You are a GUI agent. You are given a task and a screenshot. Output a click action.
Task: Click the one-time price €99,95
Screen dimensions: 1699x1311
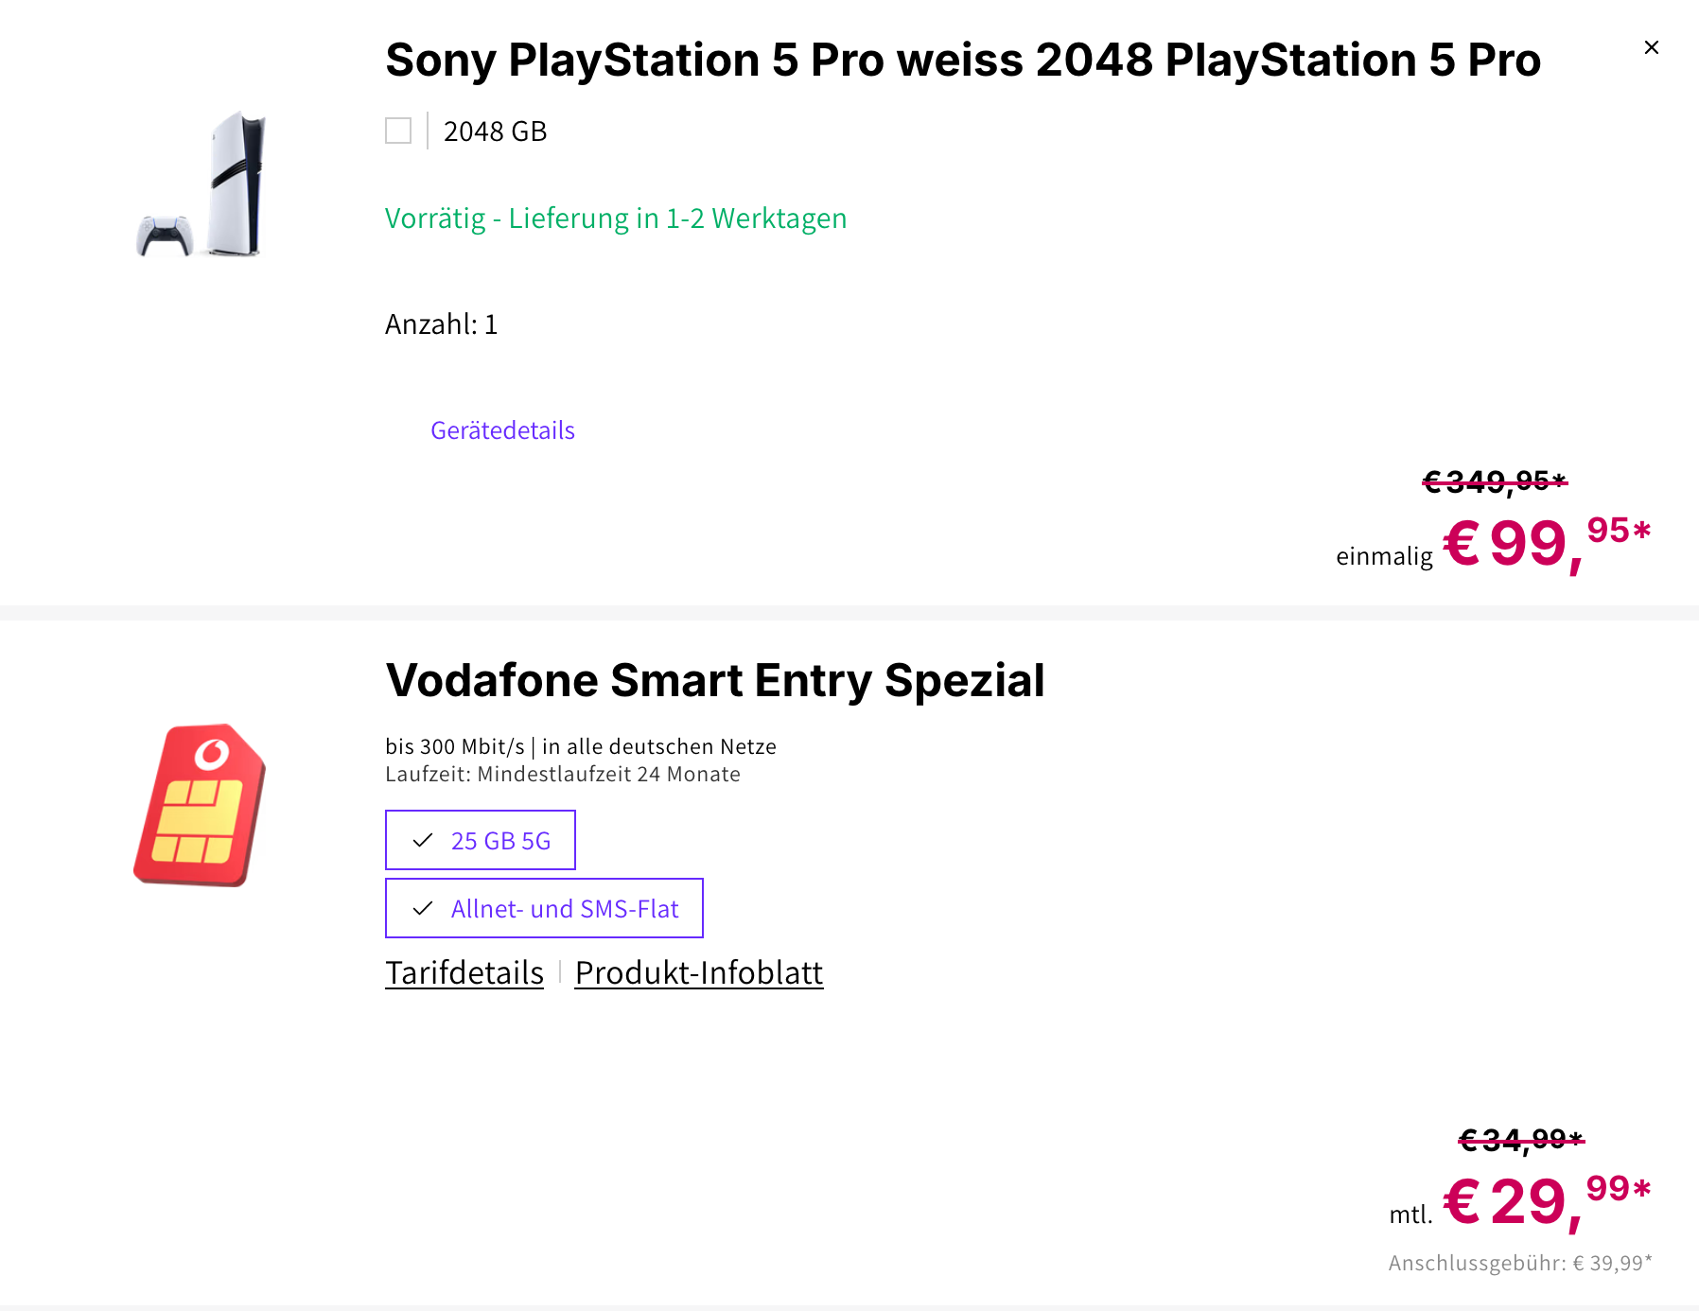tap(1546, 543)
